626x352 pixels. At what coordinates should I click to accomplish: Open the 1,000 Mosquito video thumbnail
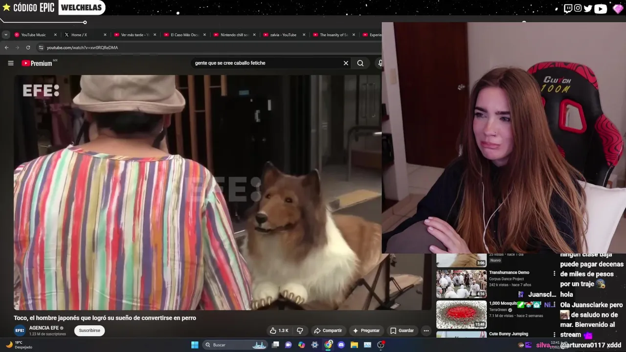coord(461,314)
